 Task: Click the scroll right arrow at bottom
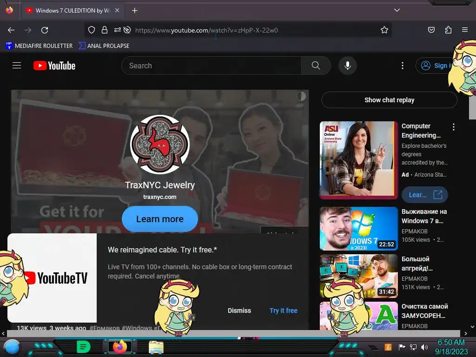pyautogui.click(x=465, y=333)
